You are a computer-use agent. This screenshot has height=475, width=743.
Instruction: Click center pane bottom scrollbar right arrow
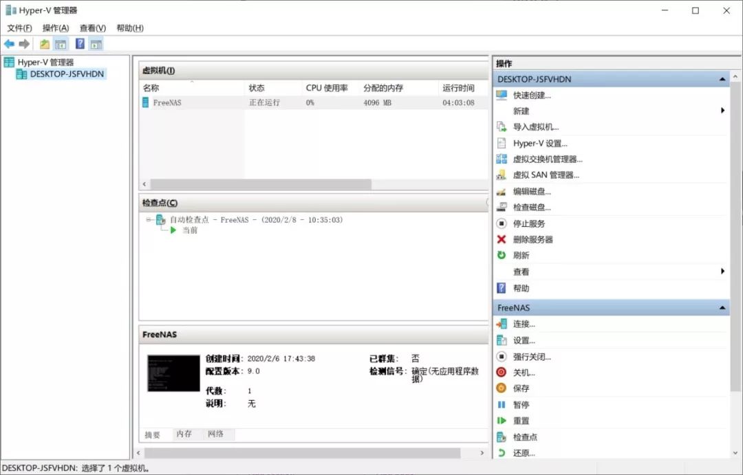coord(482,453)
